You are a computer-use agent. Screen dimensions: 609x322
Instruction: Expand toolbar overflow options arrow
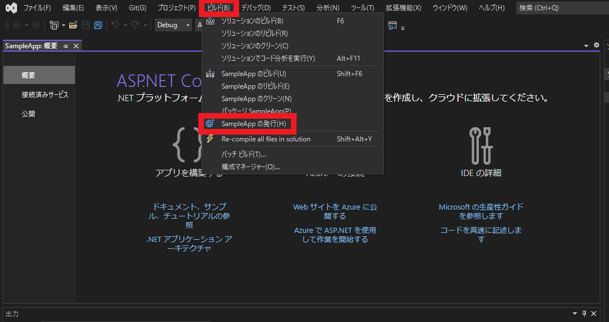tap(403, 27)
